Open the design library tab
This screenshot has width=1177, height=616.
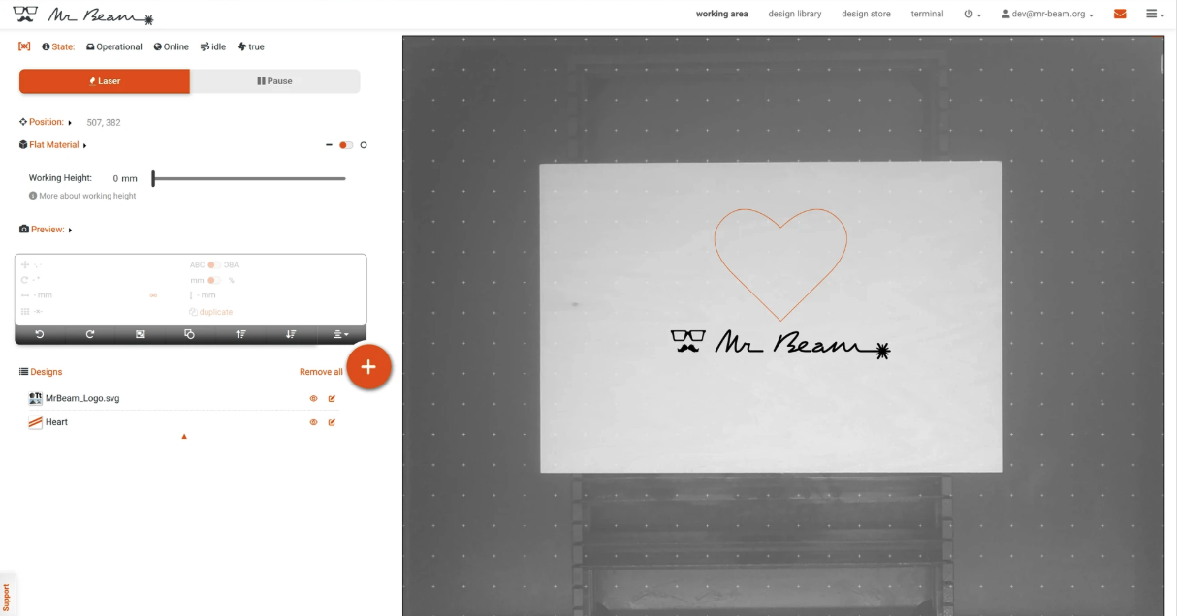click(795, 14)
